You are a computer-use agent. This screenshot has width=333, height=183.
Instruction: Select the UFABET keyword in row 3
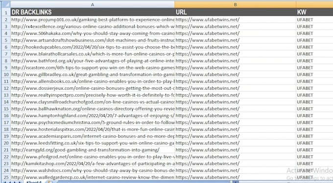(305, 27)
